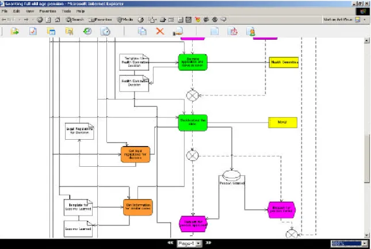Screen dimensions: 371x249
Task: Expand the Mail icon dropdown arrow
Action: (x=156, y=20)
